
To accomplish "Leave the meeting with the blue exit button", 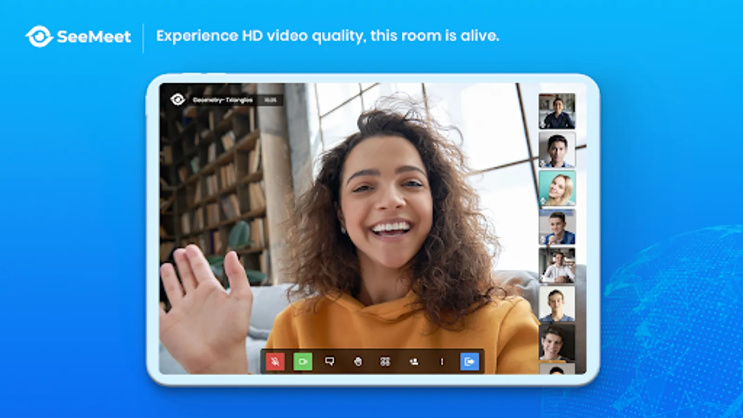I will (x=469, y=361).
